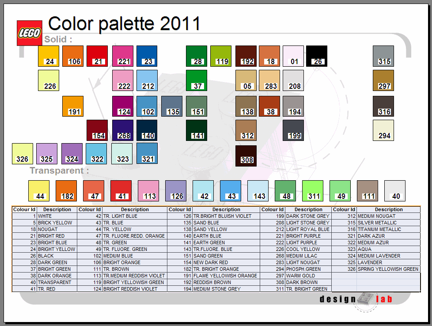Image resolution: width=432 pixels, height=326 pixels.
Task: Pick the white swatch 01
Action: pos(293,56)
